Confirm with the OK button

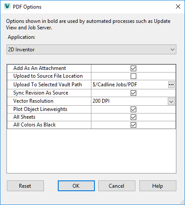(76, 186)
